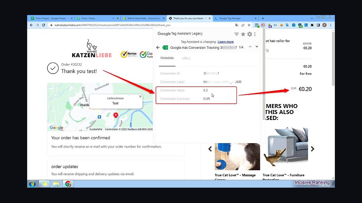
Task: Close the Fiverr Project Google Sheets tab
Action: [x=72, y=18]
